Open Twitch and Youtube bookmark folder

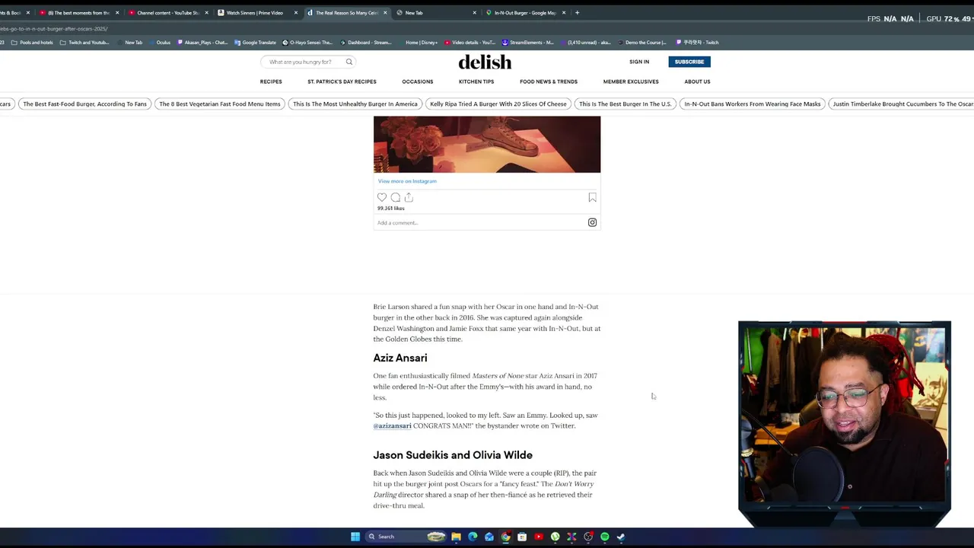pos(84,43)
